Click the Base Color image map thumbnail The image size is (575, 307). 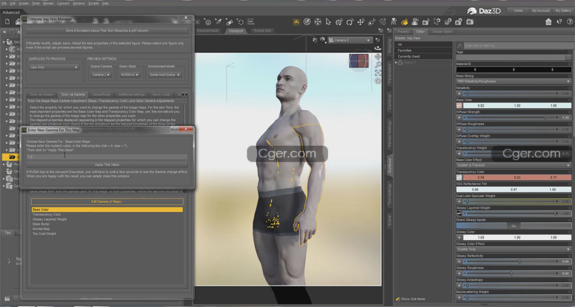459,106
